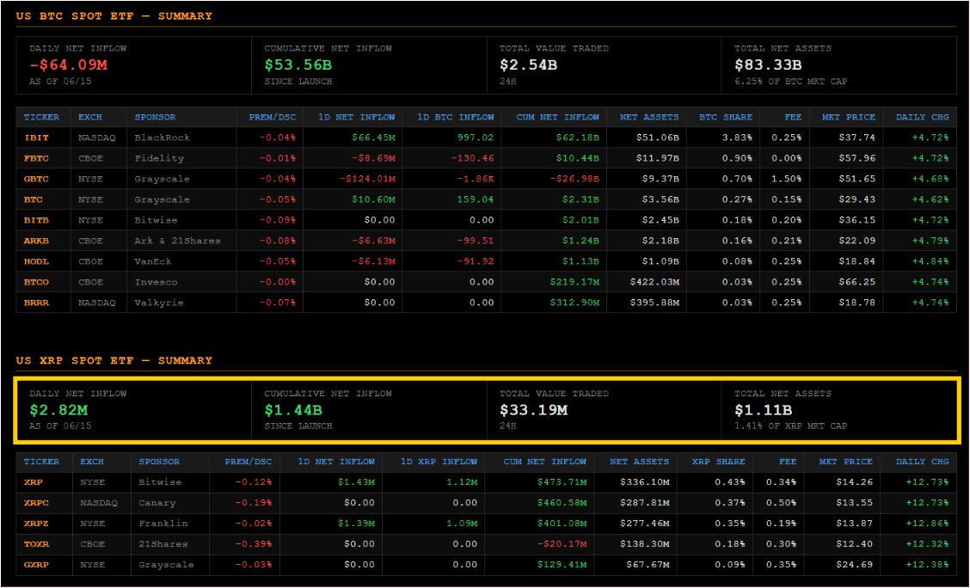The width and height of the screenshot is (970, 588).
Task: Select the Valkyrie sponsor cell
Action: [x=159, y=303]
